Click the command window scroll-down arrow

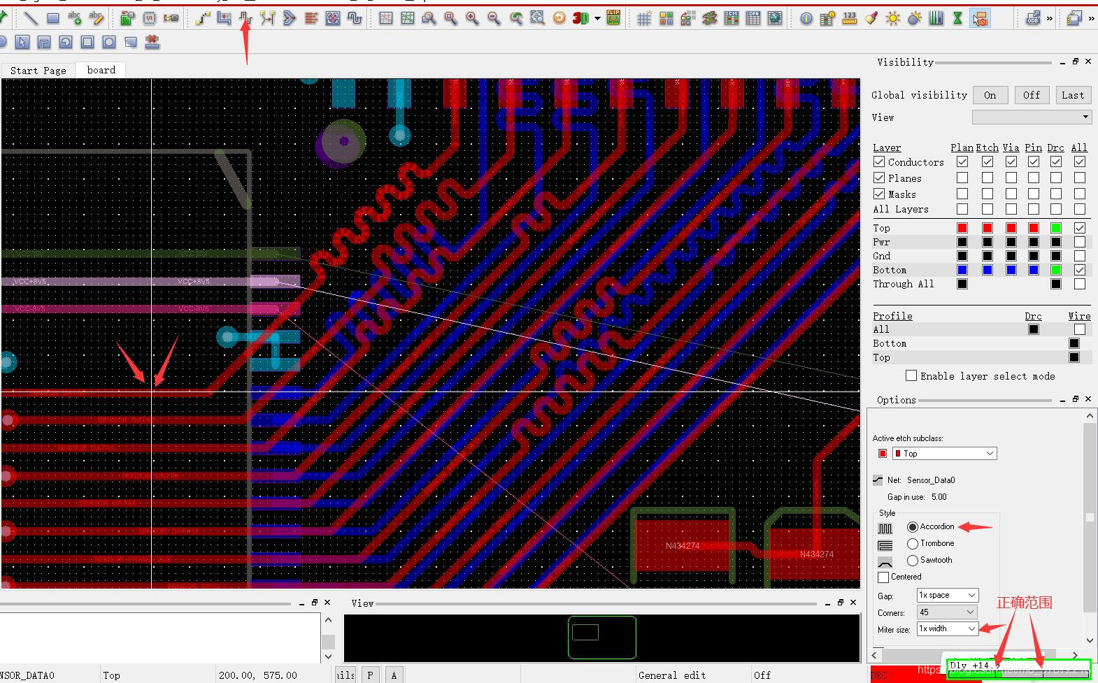tap(328, 657)
